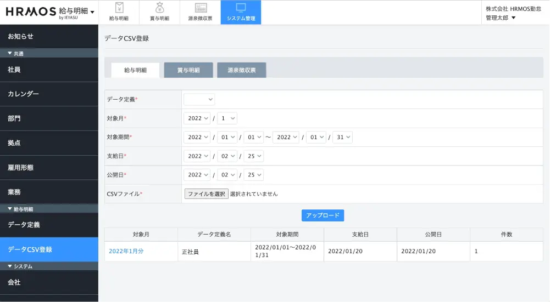Open the 対象月 month dropdown
This screenshot has height=302, width=550.
(x=227, y=118)
